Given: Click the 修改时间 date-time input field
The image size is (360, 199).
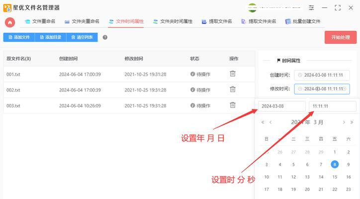Looking at the screenshot, I should [x=322, y=89].
